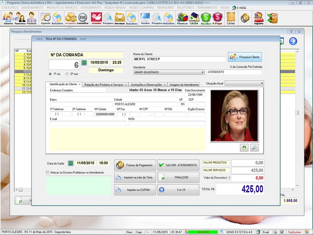Open the Fornece (suppliers) toolbar icon
Image resolution: width=313 pixels, height=235 pixels.
coord(32,18)
